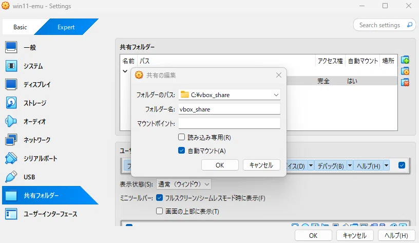The height and width of the screenshot is (243, 419).
Task: Click the 完全 access cell in list
Action: (x=323, y=81)
